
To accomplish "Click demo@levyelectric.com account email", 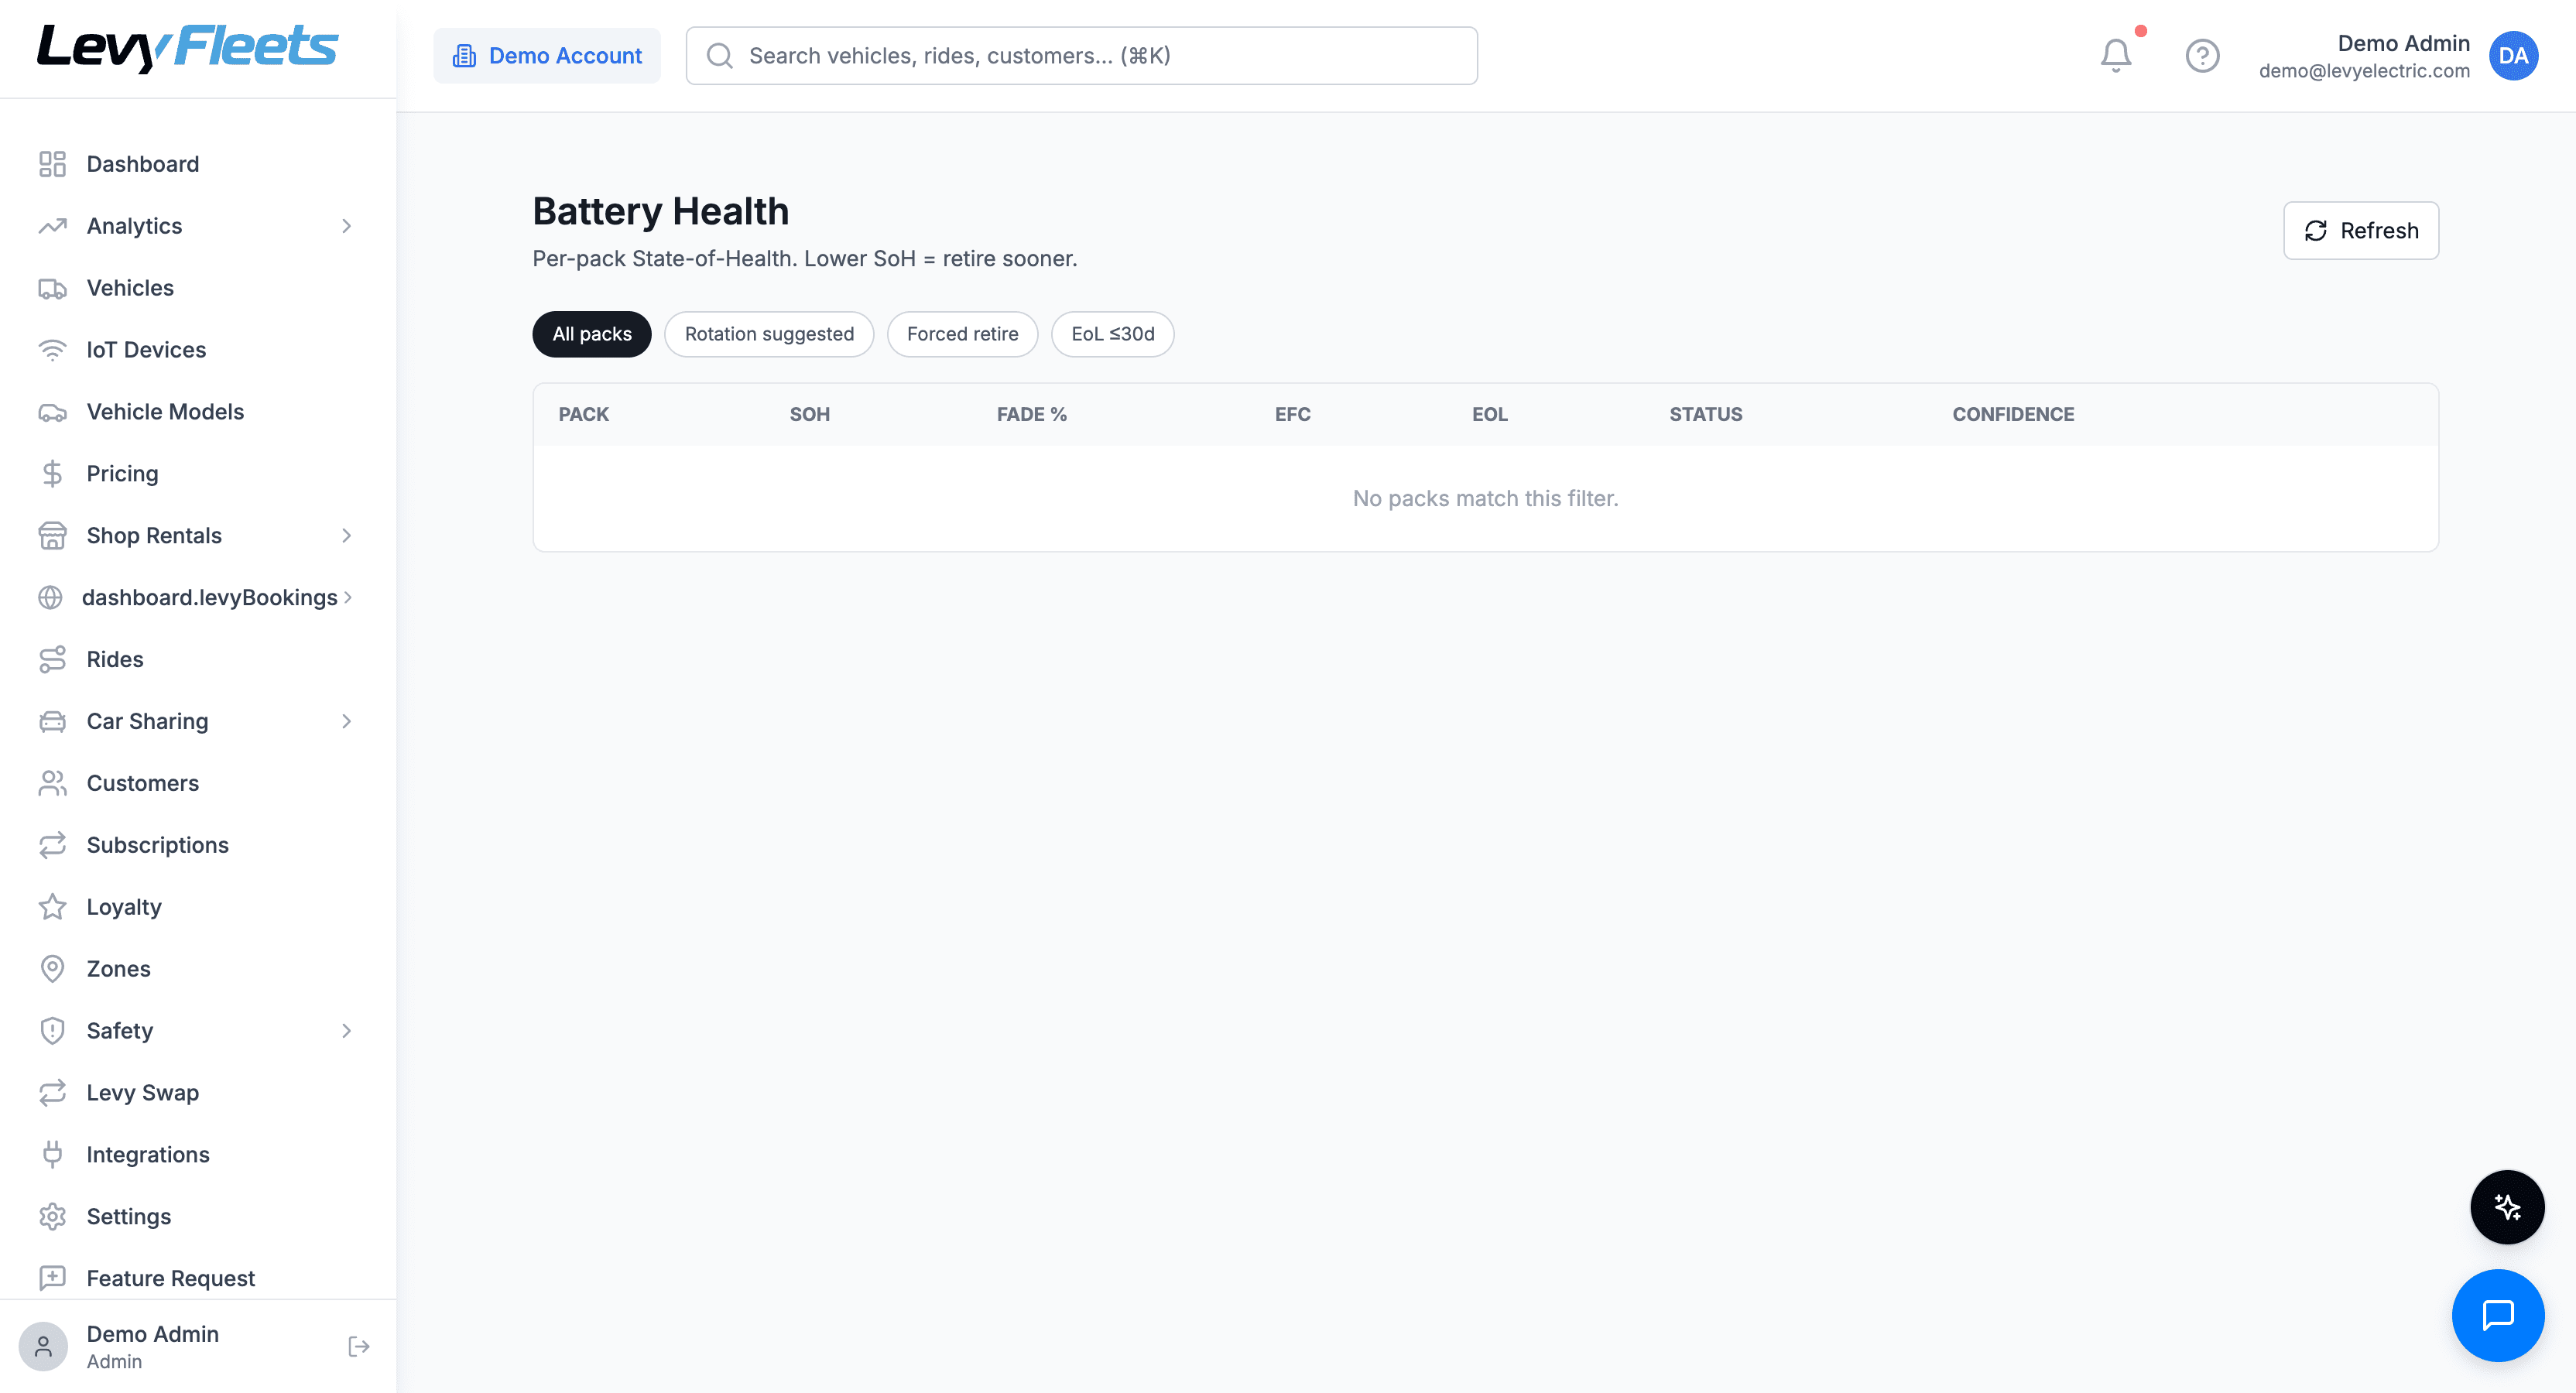I will coord(2364,71).
